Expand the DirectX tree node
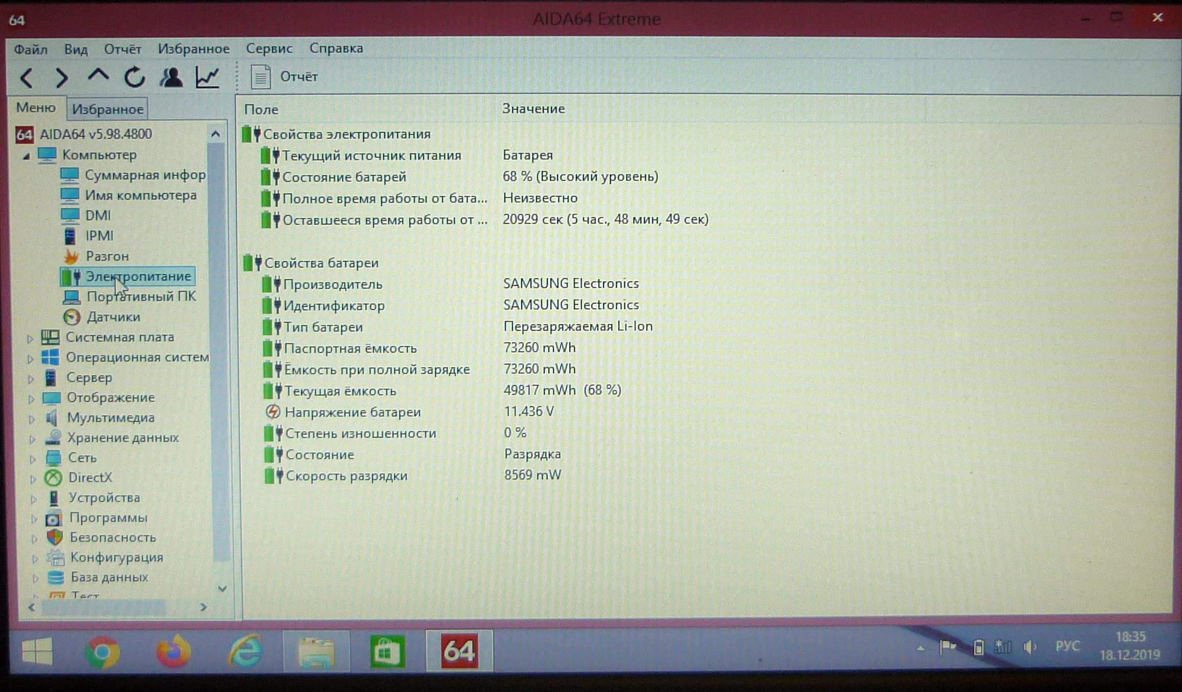1182x692 pixels. (x=33, y=479)
